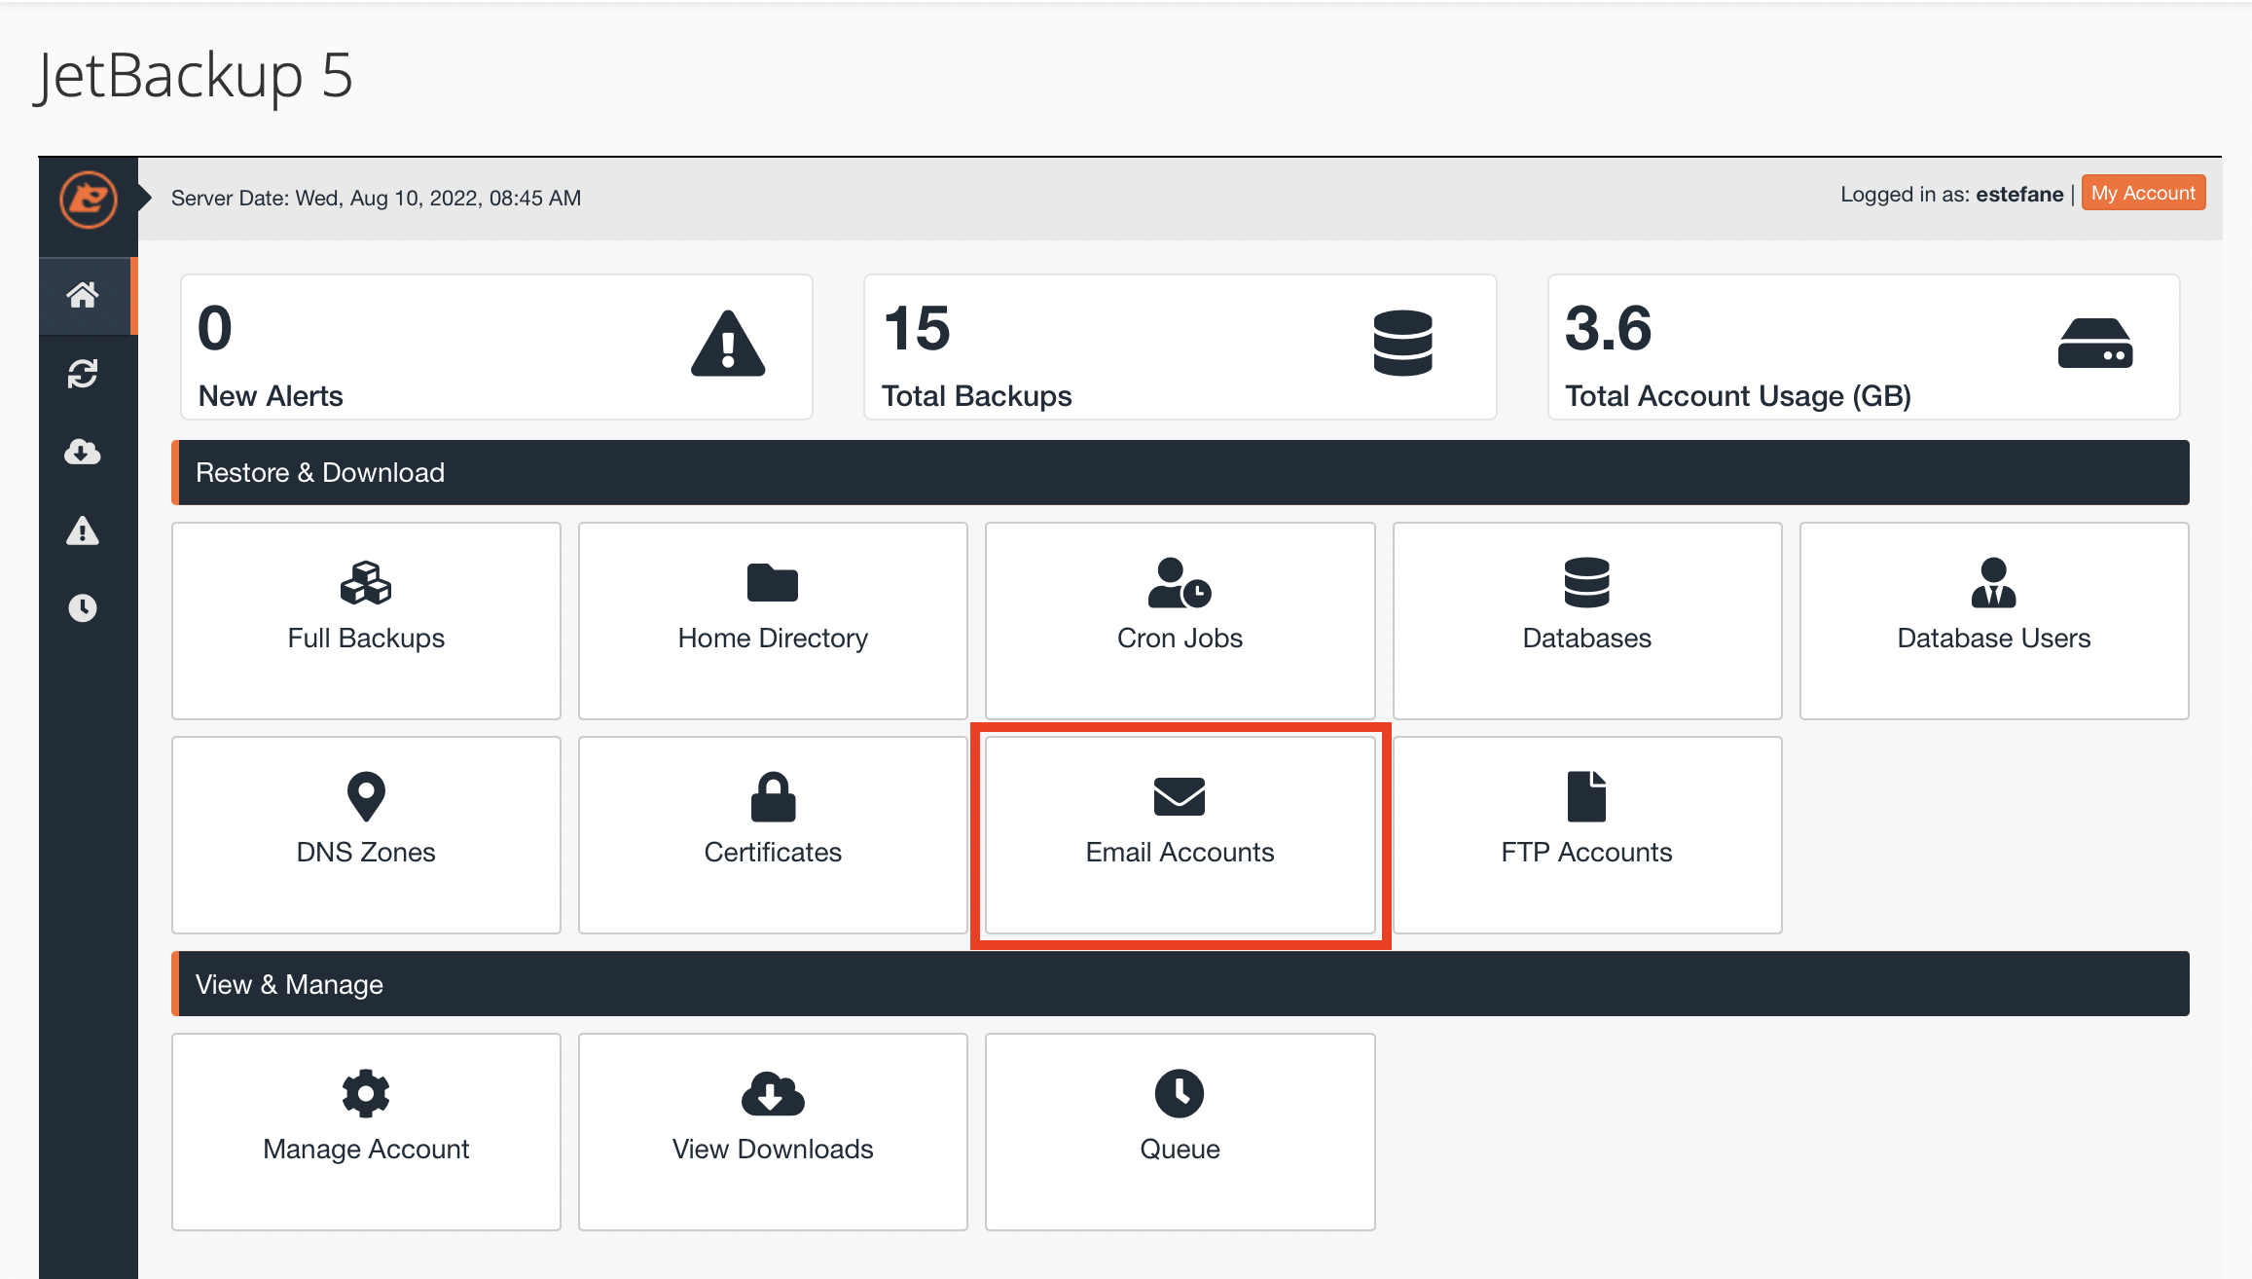
Task: Open the sidebar cloud download icon
Action: tap(83, 452)
